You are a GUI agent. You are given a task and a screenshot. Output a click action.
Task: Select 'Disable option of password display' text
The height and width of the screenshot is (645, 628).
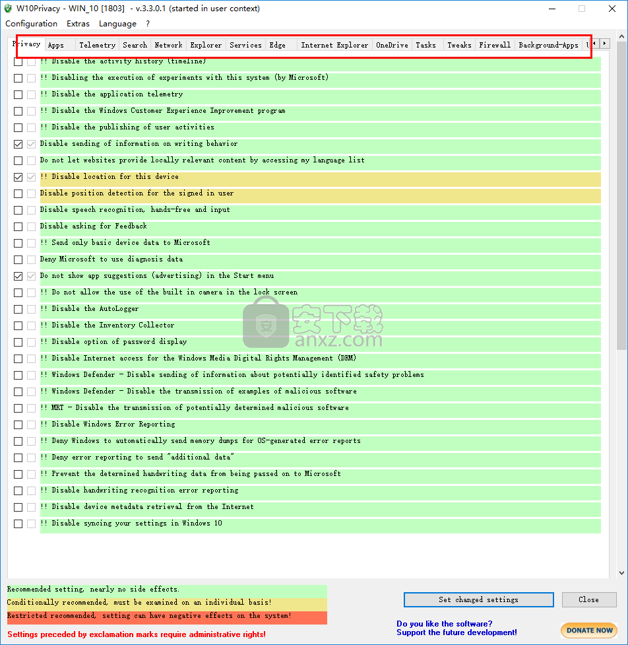113,342
